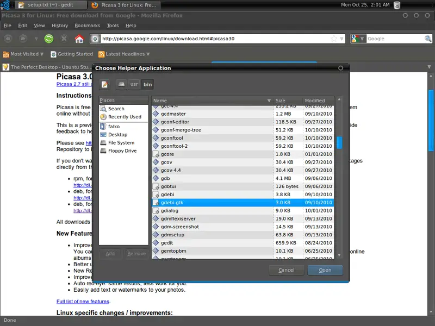Open the tab list dropdown arrow in Firefox
Viewport: 435px width, 326px height.
(x=429, y=67)
